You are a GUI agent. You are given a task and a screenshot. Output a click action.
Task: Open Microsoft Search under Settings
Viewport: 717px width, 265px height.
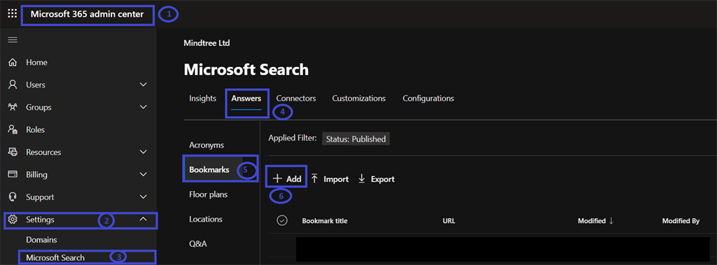point(55,258)
